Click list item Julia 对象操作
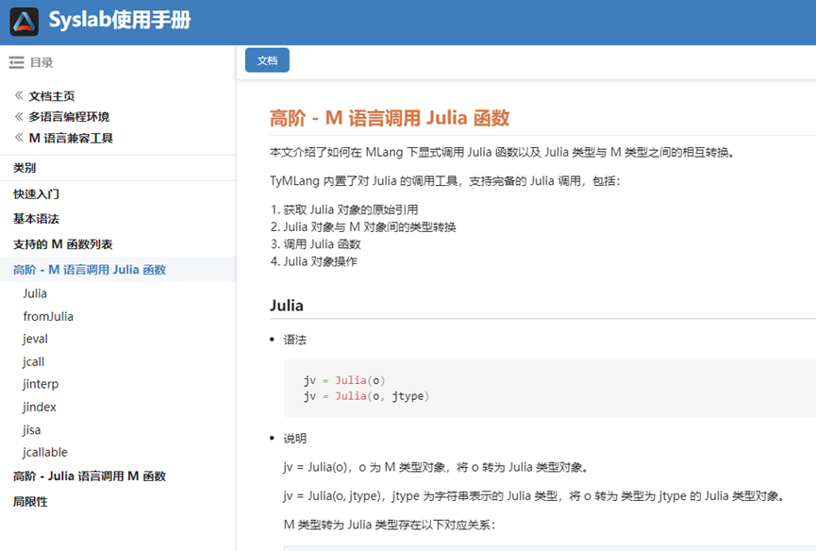Viewport: 816px width, 551px height. pyautogui.click(x=320, y=261)
